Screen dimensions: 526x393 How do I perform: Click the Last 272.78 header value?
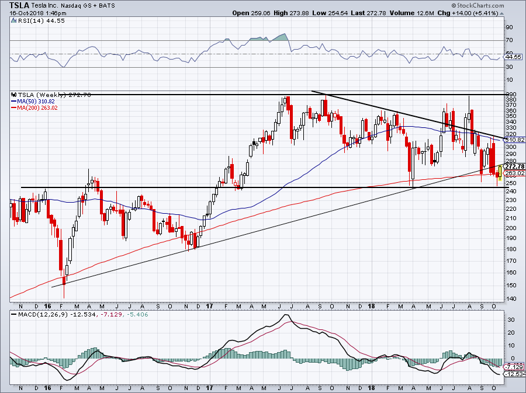(368, 13)
